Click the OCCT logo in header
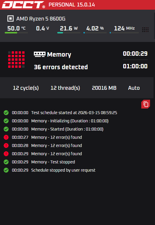This screenshot has height=225, width=155. tap(23, 5)
